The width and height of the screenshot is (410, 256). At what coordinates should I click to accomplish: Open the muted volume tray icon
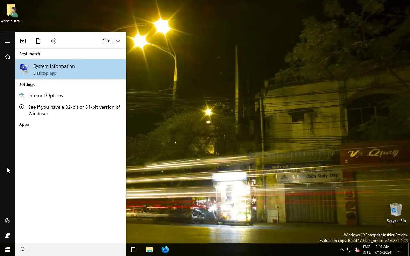[x=357, y=250]
